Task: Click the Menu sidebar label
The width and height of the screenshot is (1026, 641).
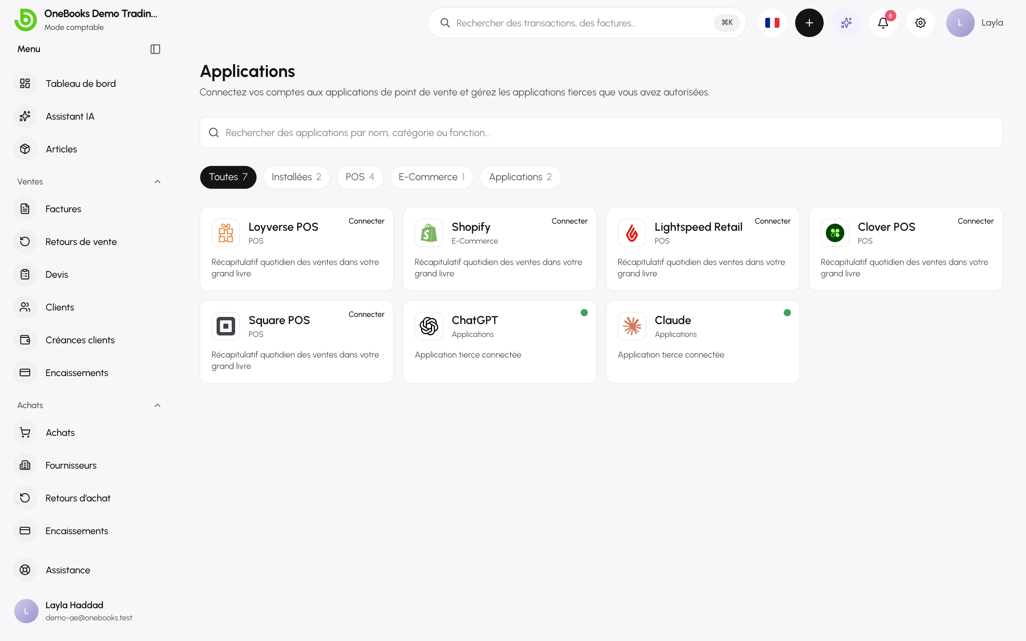Action: [29, 49]
